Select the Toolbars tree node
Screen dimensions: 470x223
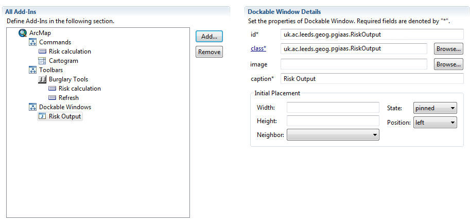(x=51, y=70)
